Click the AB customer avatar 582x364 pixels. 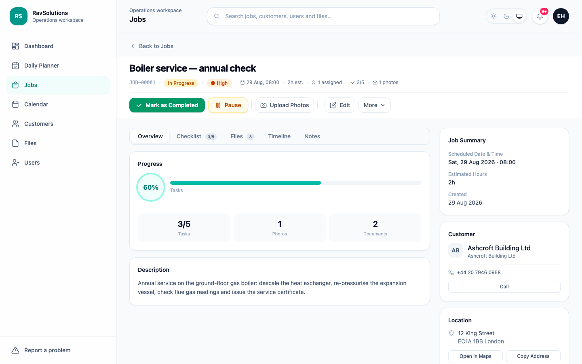[x=455, y=250]
